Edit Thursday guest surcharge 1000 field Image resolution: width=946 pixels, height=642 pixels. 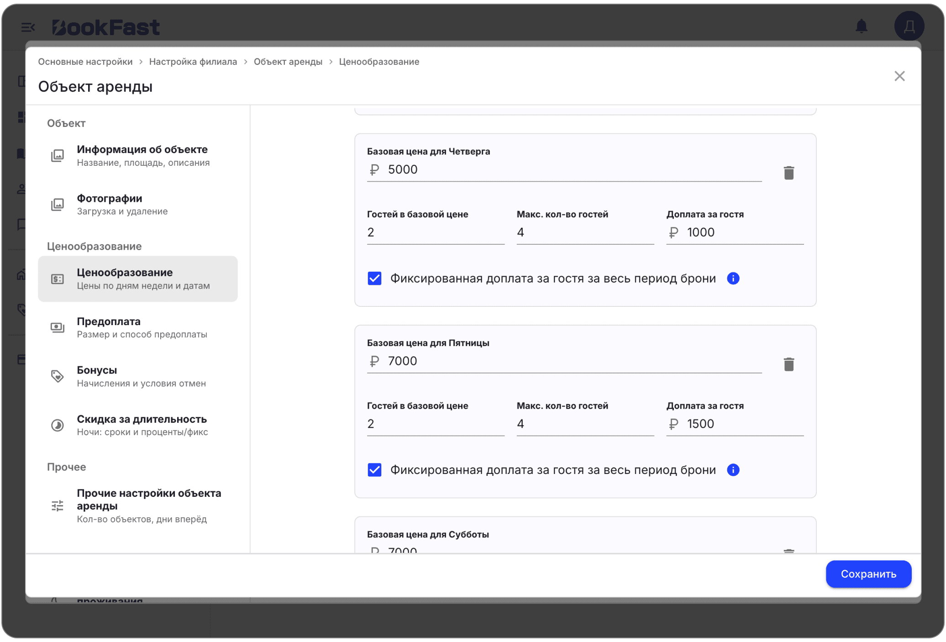point(735,233)
